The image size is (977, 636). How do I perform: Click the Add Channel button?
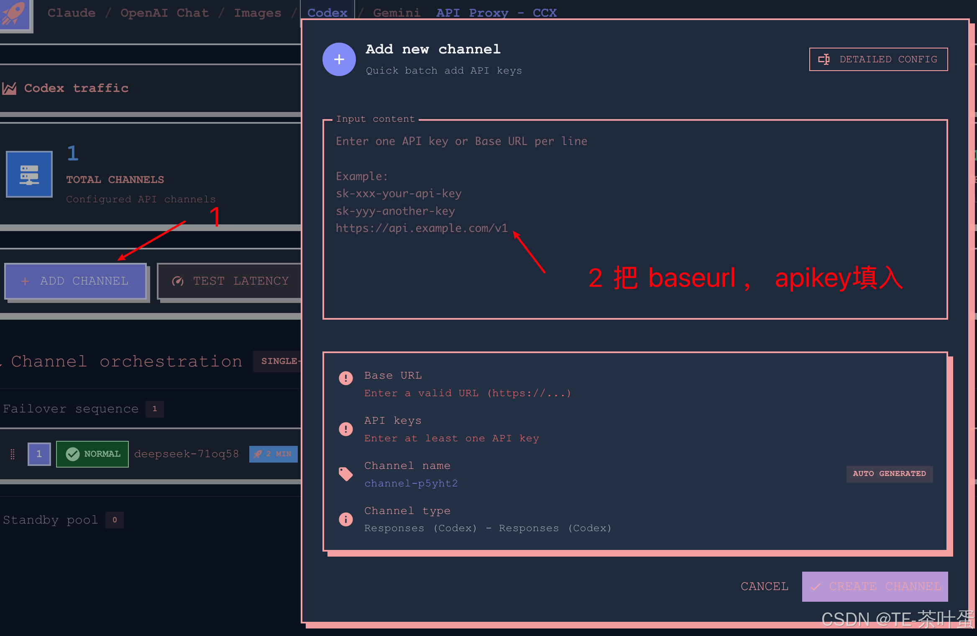(76, 281)
